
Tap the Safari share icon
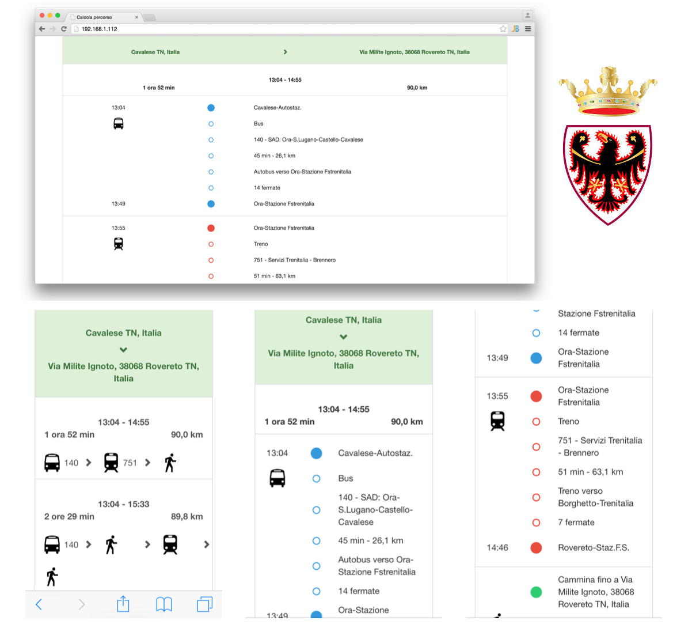tap(123, 604)
